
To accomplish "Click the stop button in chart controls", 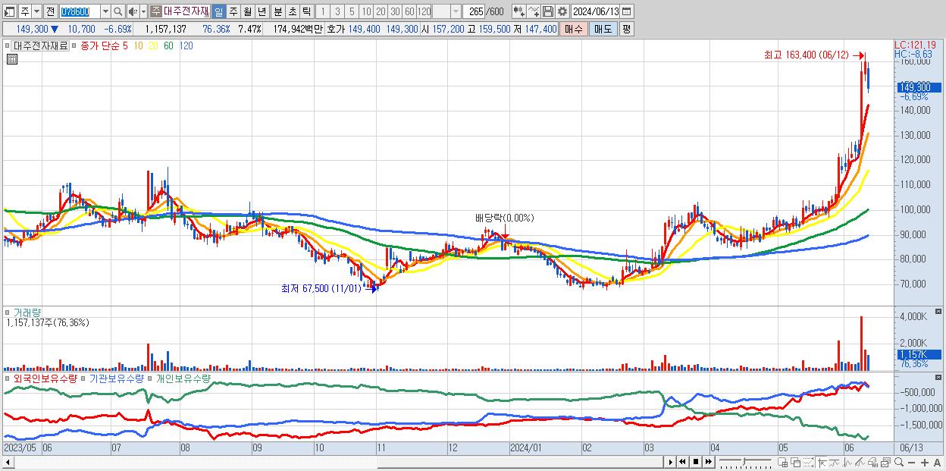I will pyautogui.click(x=695, y=462).
